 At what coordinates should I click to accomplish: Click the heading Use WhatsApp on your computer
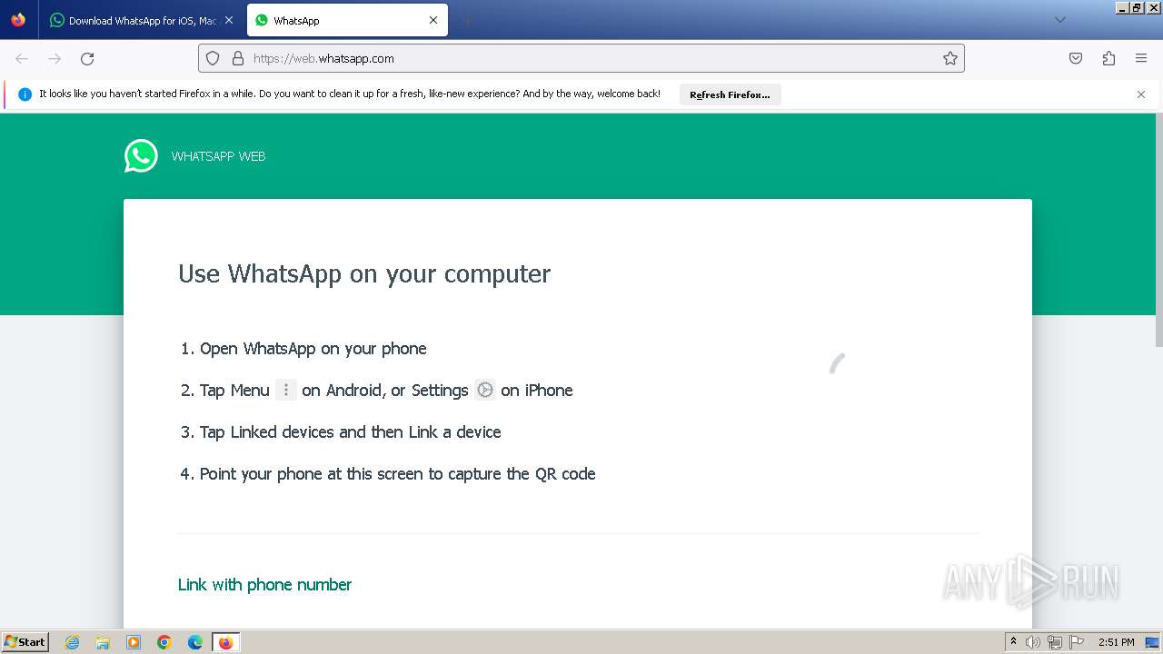pyautogui.click(x=364, y=273)
